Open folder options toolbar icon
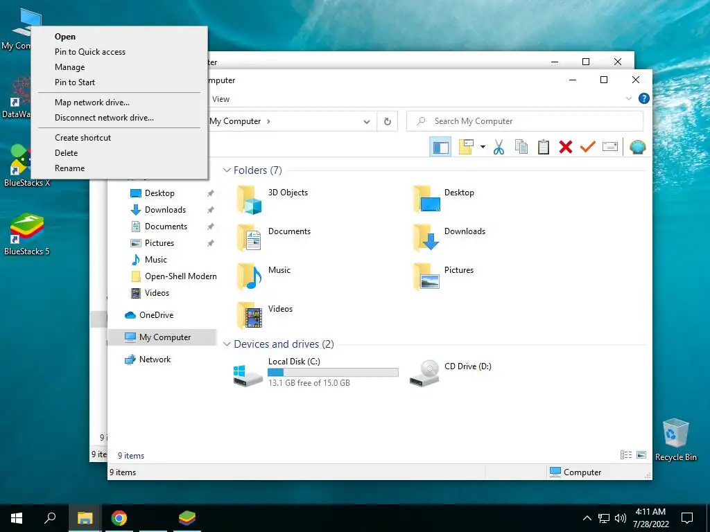710x532 pixels. click(x=466, y=147)
